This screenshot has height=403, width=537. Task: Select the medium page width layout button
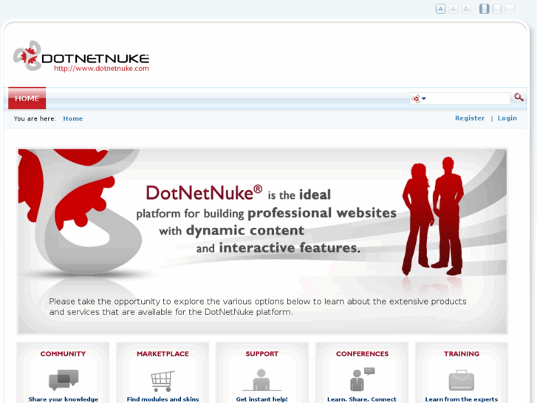(497, 9)
